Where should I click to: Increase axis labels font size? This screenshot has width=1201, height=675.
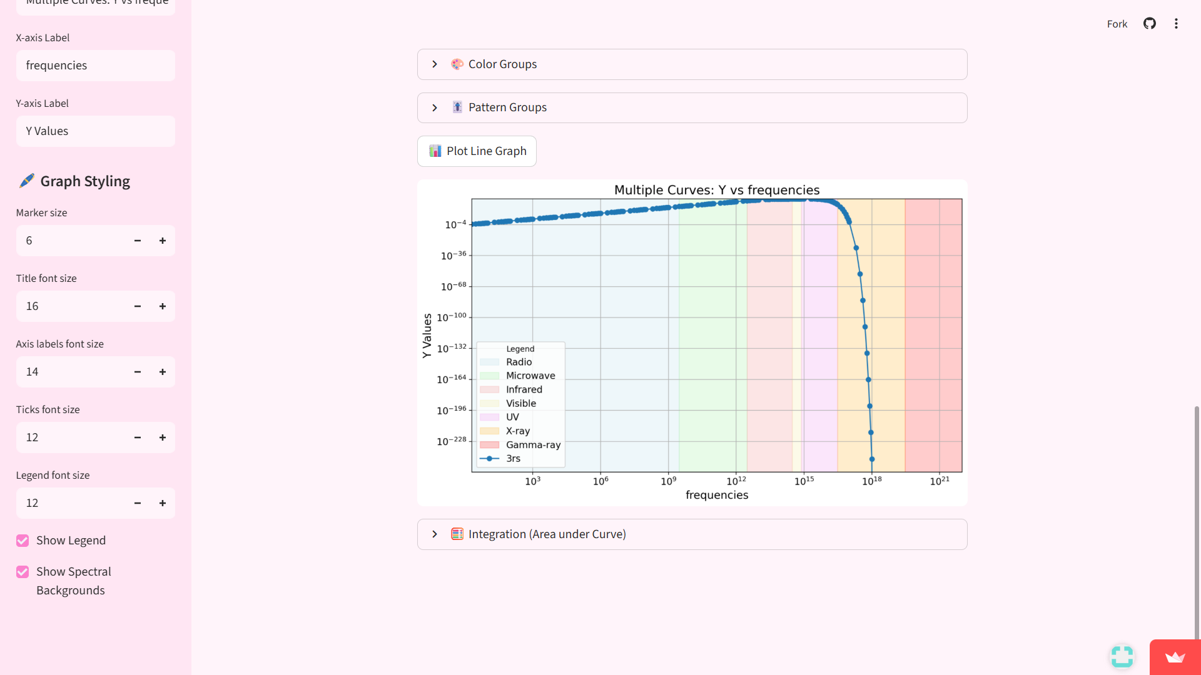point(163,372)
